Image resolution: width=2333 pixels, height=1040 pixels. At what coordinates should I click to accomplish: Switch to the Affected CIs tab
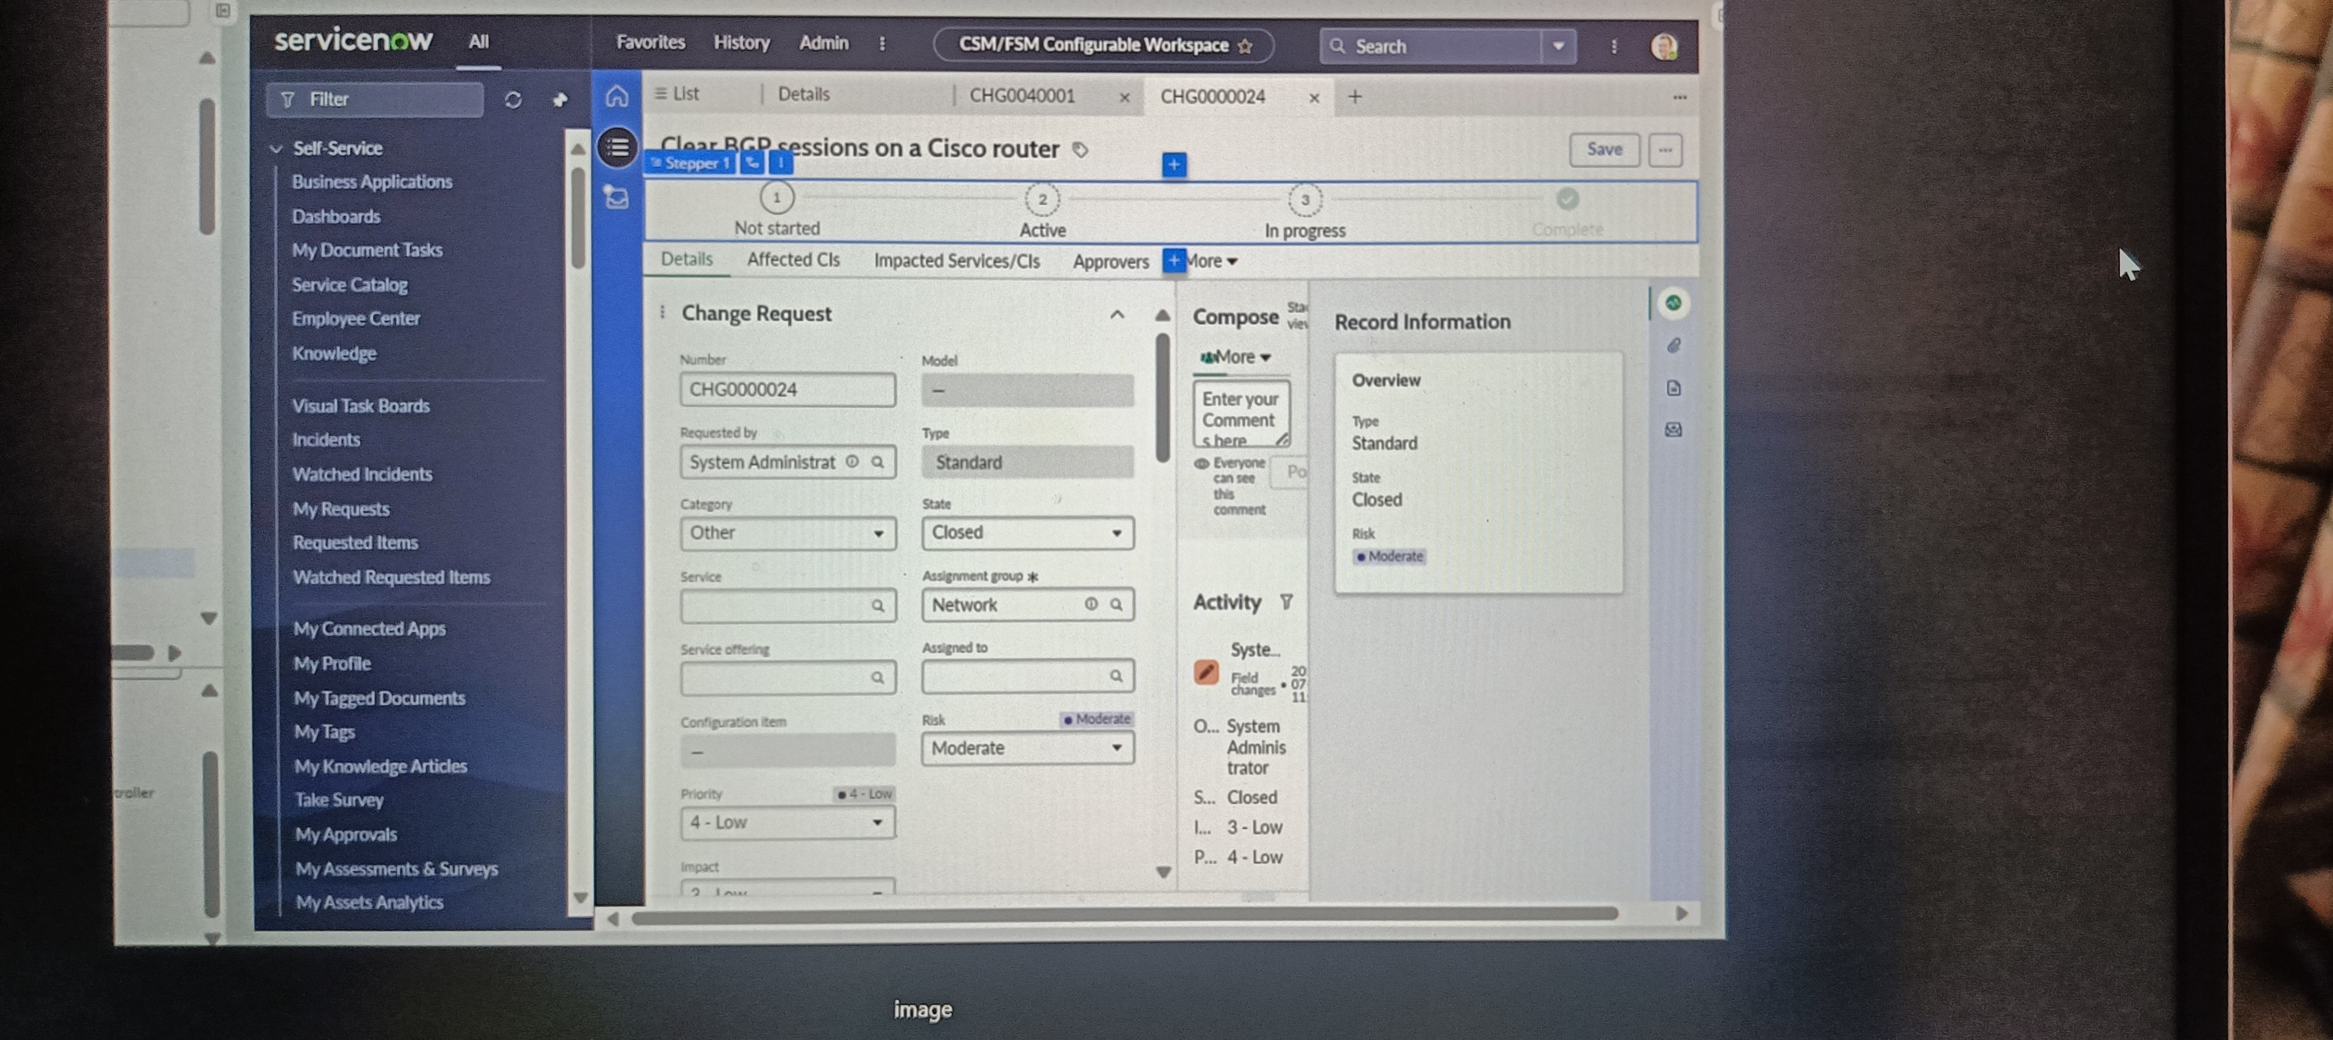[x=793, y=260]
